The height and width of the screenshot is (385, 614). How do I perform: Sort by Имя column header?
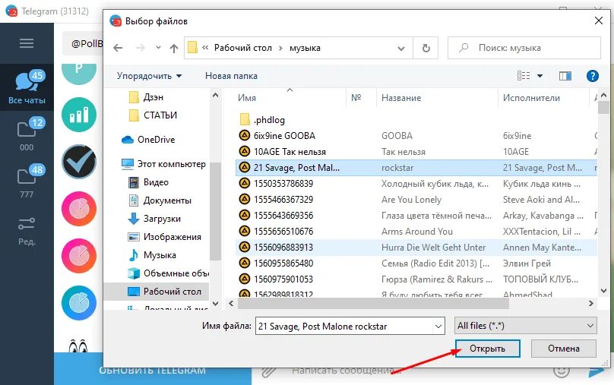[247, 98]
